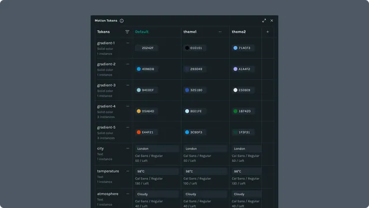
Task: Edit the 98°C field in Default column
Action: pyautogui.click(x=157, y=172)
